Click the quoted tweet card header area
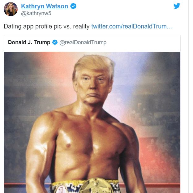This screenshot has height=193, width=193. tap(92, 43)
